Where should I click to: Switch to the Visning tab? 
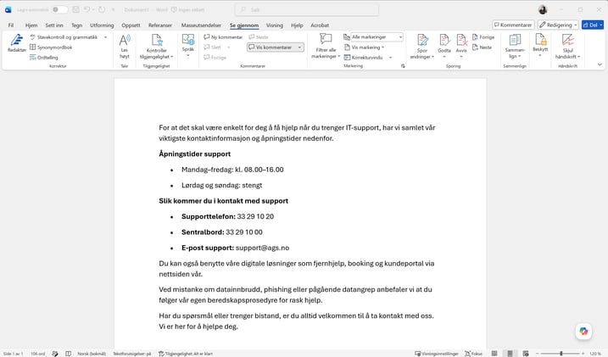click(275, 25)
